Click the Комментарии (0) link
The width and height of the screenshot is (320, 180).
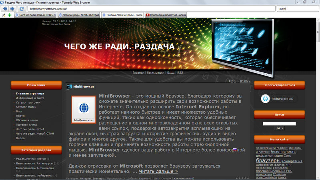[x=184, y=178]
